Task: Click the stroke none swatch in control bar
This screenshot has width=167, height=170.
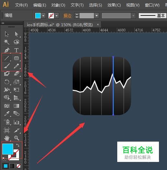Action: (51, 16)
